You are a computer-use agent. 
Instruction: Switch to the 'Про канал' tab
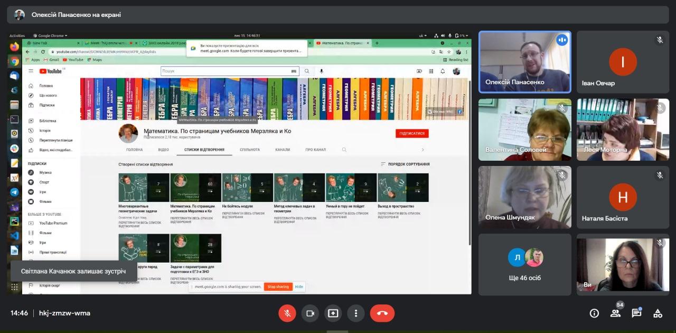coord(316,150)
